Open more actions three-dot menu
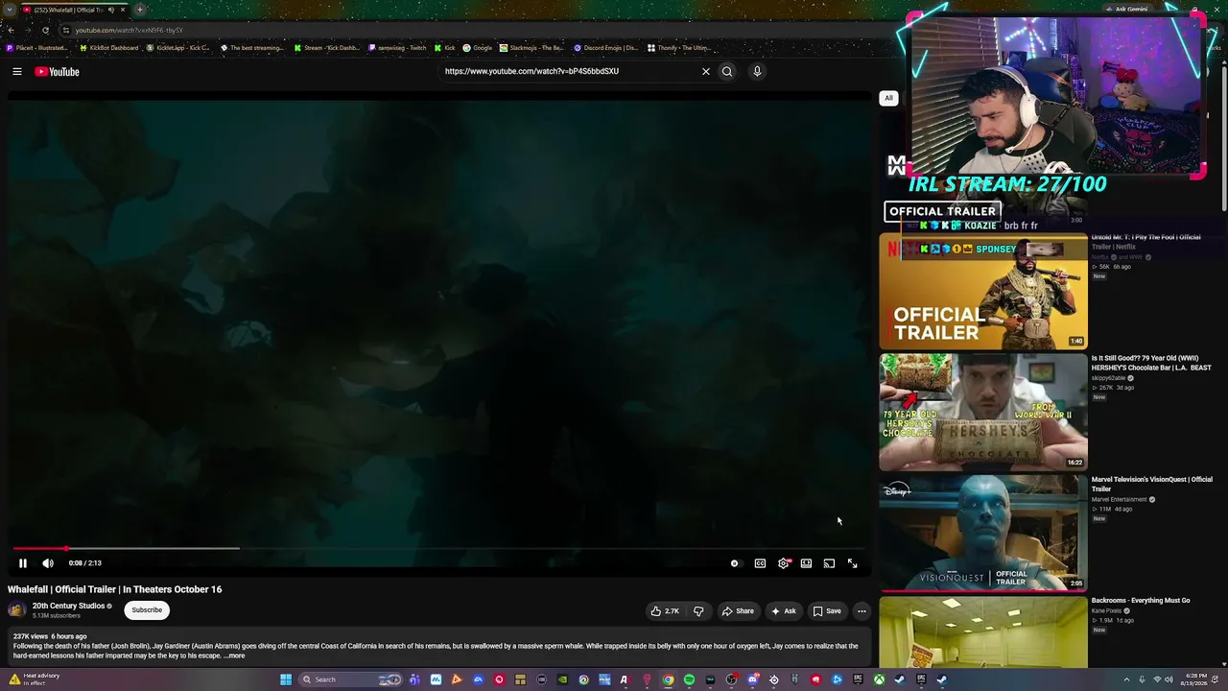Viewport: 1228px width, 691px height. (862, 610)
